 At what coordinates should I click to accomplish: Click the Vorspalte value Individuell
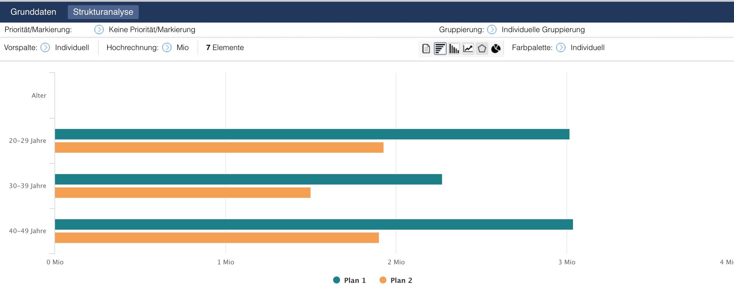coord(72,48)
